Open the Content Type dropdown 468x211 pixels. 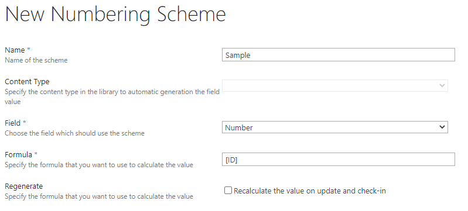pos(335,85)
